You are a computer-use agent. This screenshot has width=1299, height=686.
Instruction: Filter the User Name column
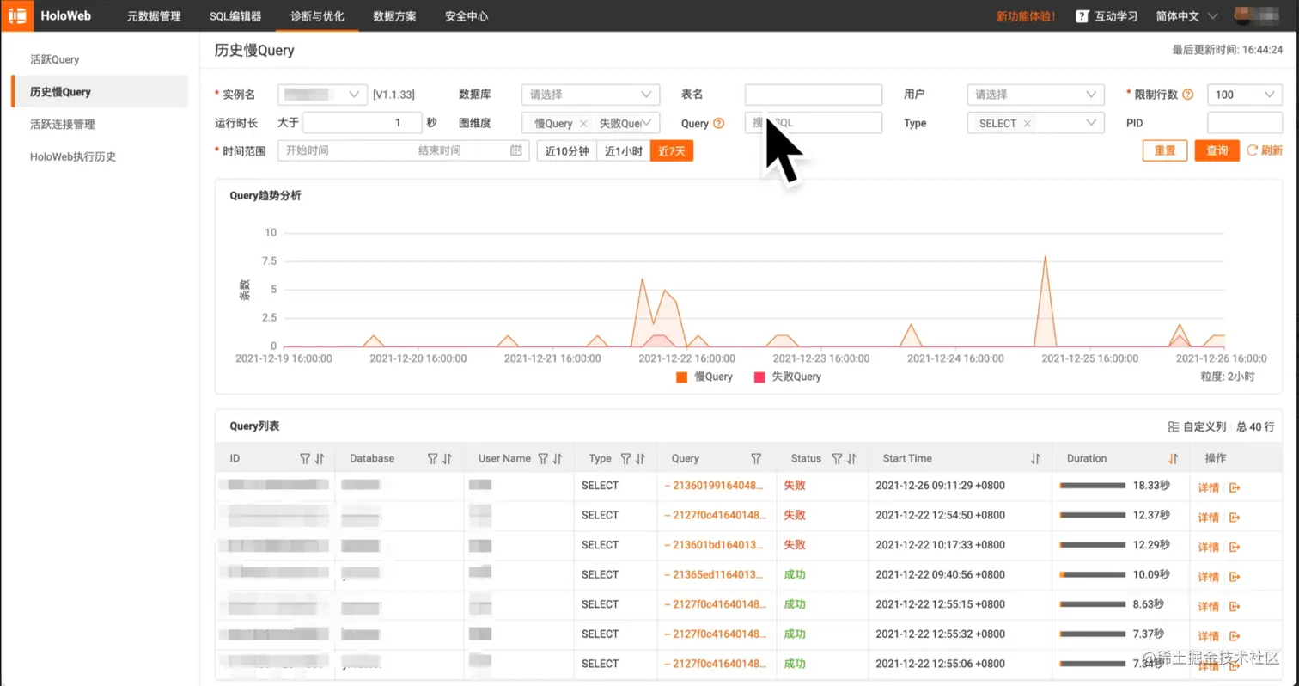543,459
